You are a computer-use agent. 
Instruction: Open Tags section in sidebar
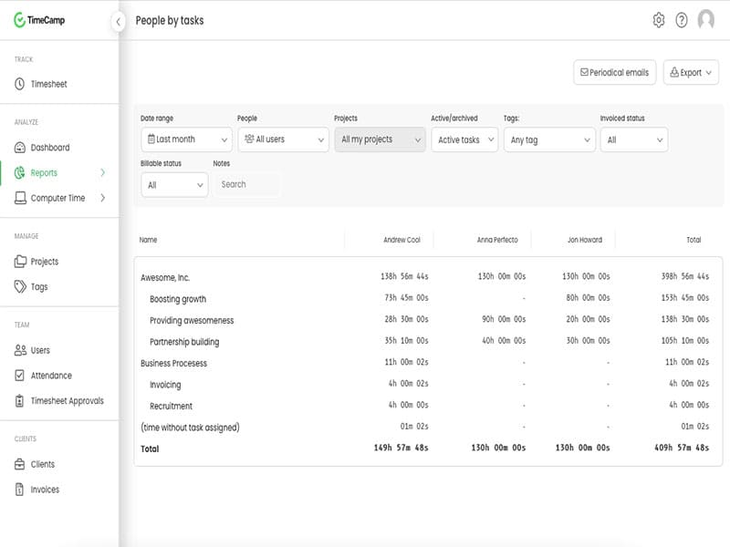pos(38,286)
